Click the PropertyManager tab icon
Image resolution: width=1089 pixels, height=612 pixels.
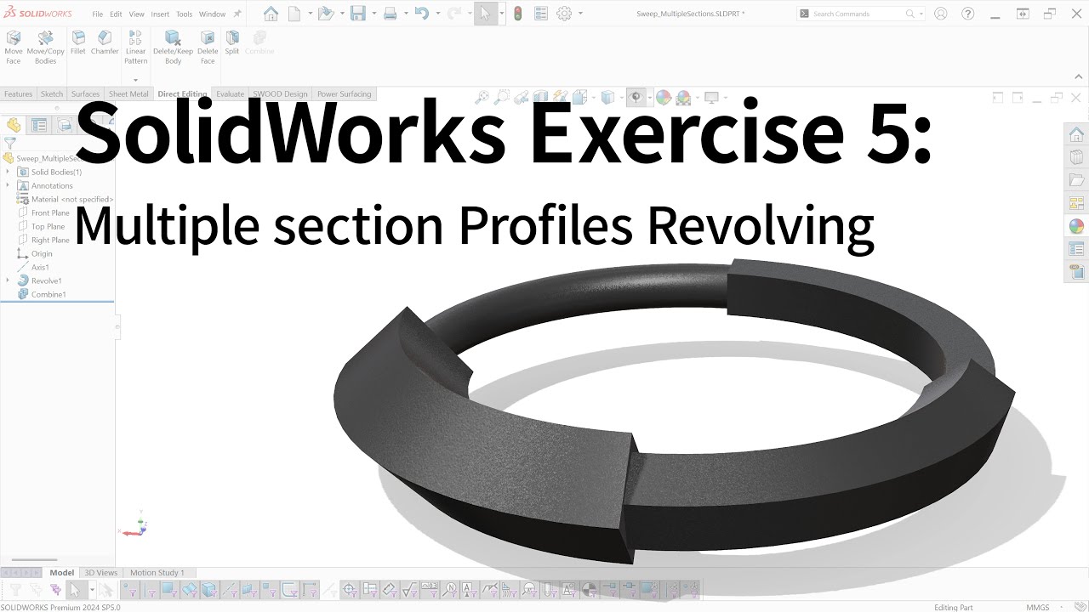click(x=39, y=125)
